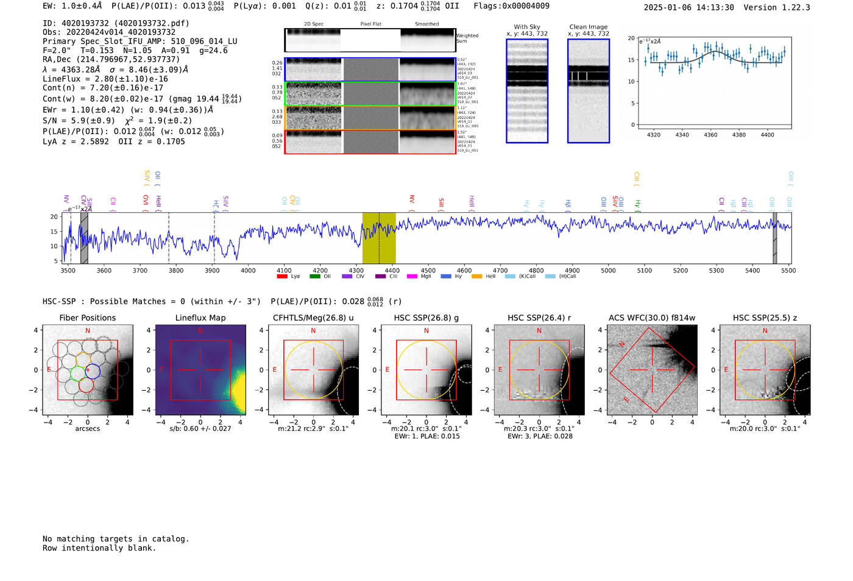853x581 pixels.
Task: Select the Row intentionally blank text
Action: pos(99,548)
